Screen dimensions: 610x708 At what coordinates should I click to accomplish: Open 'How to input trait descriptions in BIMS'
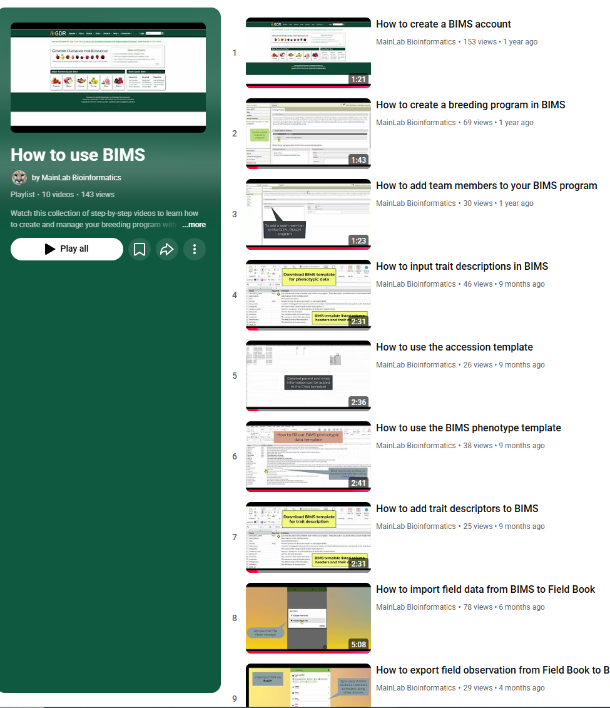click(x=462, y=266)
